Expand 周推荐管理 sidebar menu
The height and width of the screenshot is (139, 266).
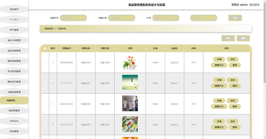pyautogui.click(x=14, y=111)
